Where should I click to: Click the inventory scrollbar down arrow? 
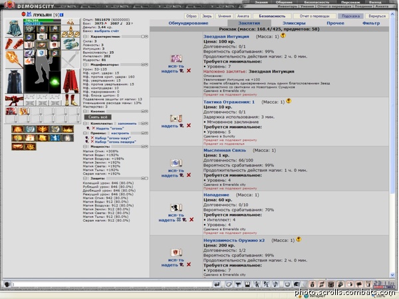392,275
